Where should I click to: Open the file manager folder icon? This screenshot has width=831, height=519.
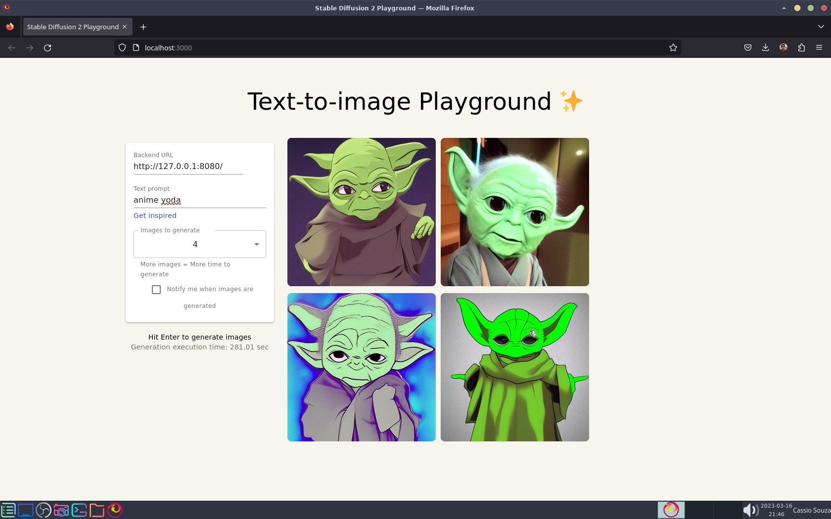97,510
